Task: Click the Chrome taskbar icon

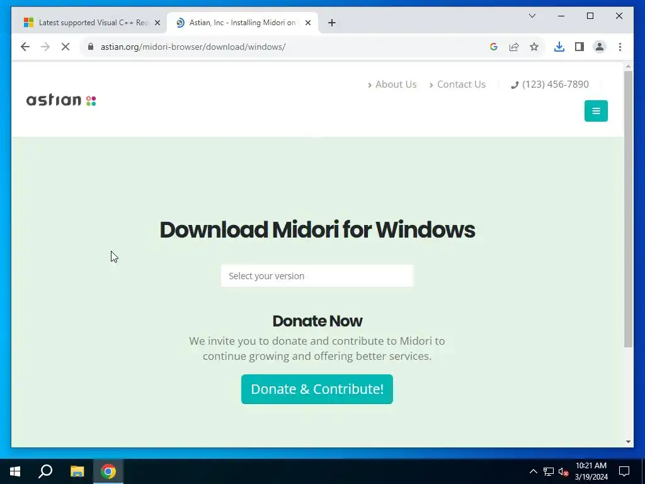Action: [x=108, y=471]
